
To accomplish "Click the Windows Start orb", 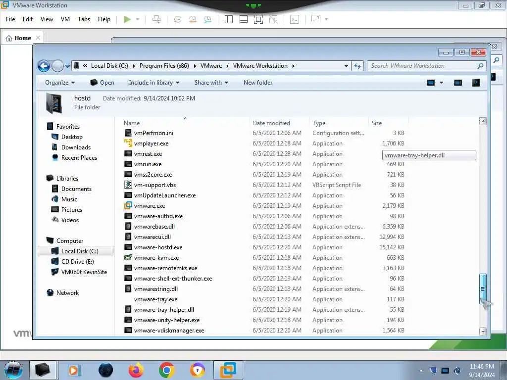I will coord(13,370).
